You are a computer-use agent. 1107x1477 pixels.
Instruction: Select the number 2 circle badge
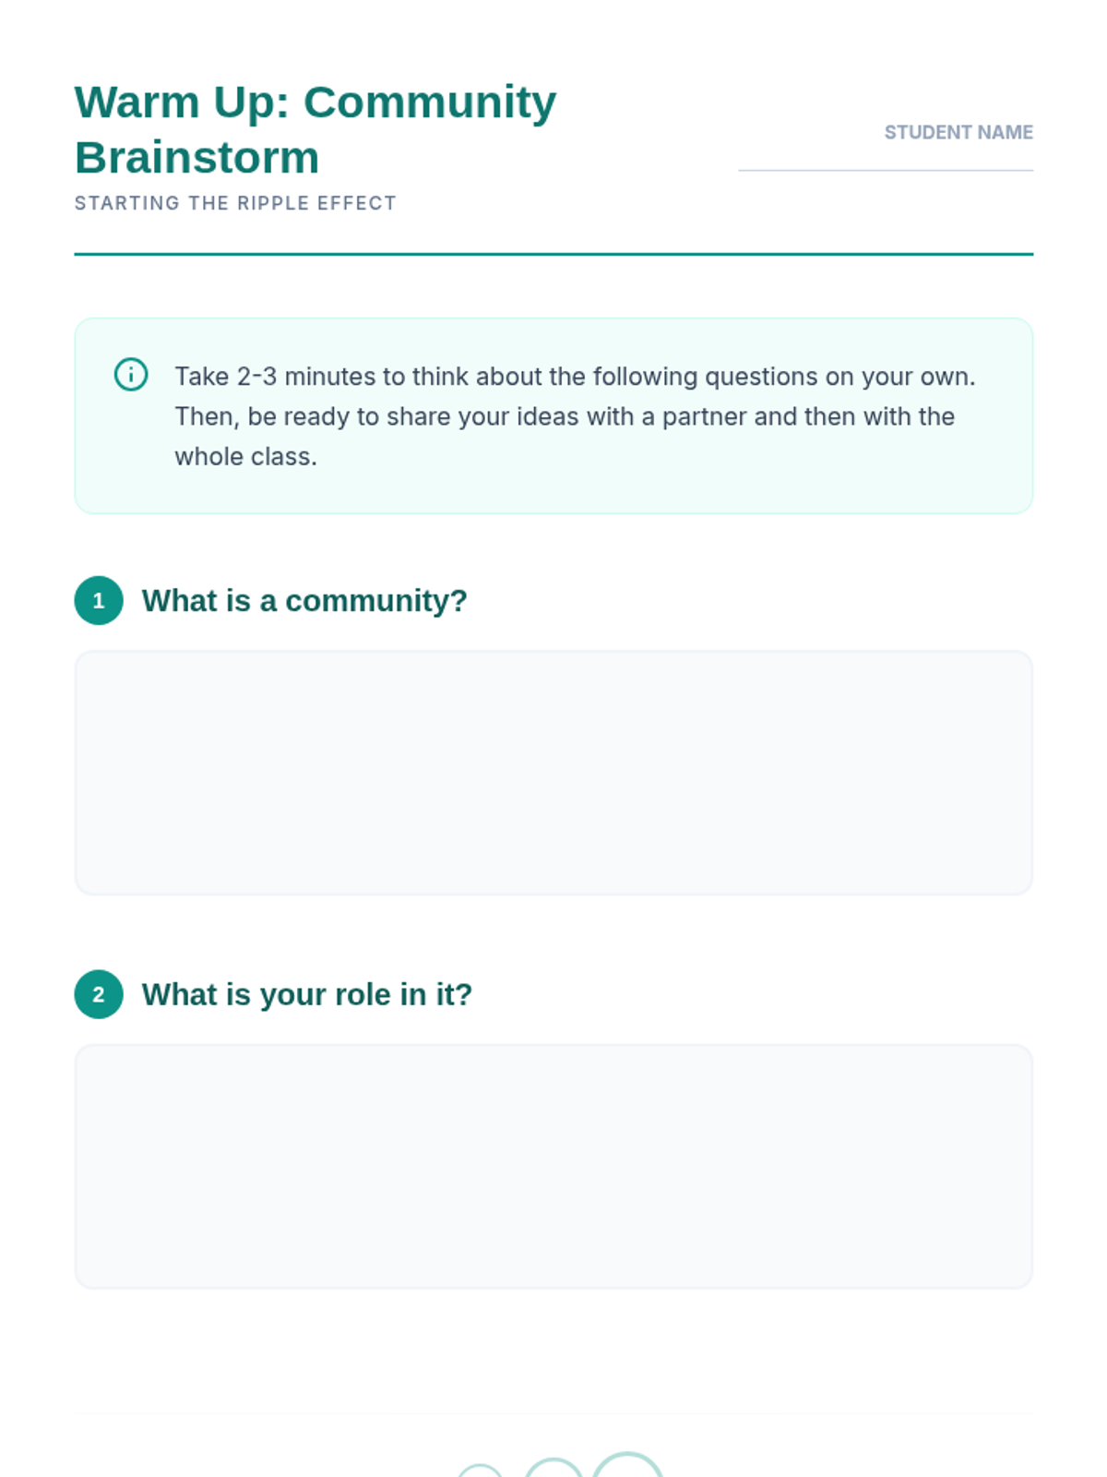(99, 994)
